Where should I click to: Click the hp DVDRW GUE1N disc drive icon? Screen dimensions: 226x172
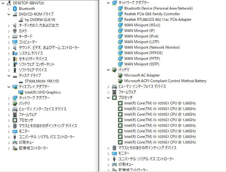click(x=21, y=20)
